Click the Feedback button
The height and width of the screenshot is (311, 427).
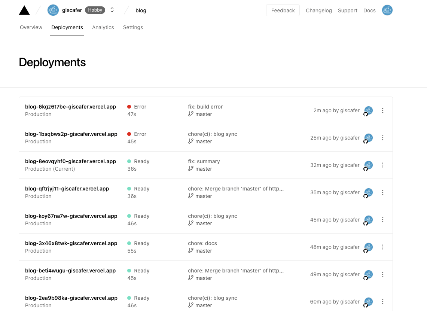coord(283,10)
